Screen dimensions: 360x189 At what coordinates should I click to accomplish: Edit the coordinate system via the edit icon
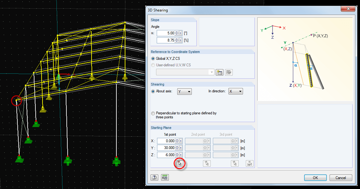click(x=228, y=72)
